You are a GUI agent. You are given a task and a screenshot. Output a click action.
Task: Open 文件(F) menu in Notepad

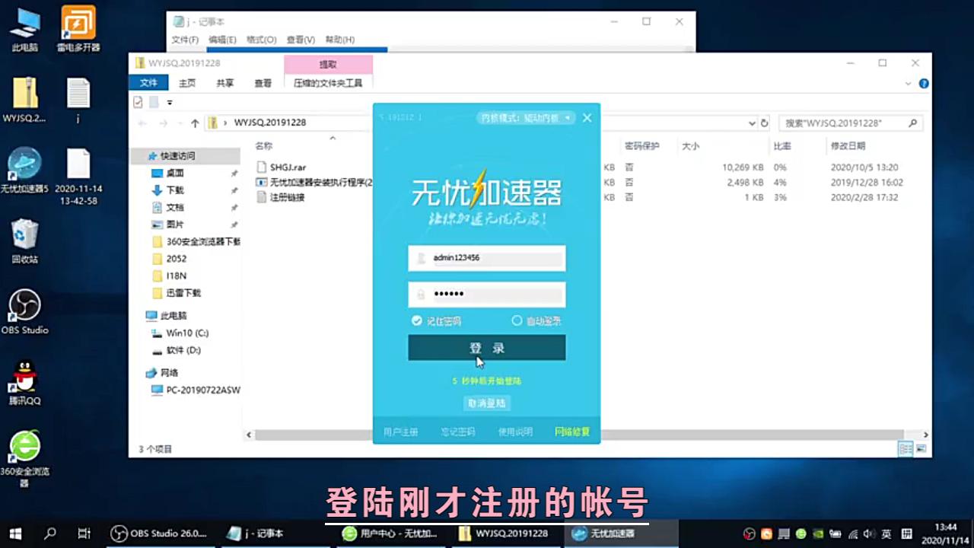pos(185,40)
